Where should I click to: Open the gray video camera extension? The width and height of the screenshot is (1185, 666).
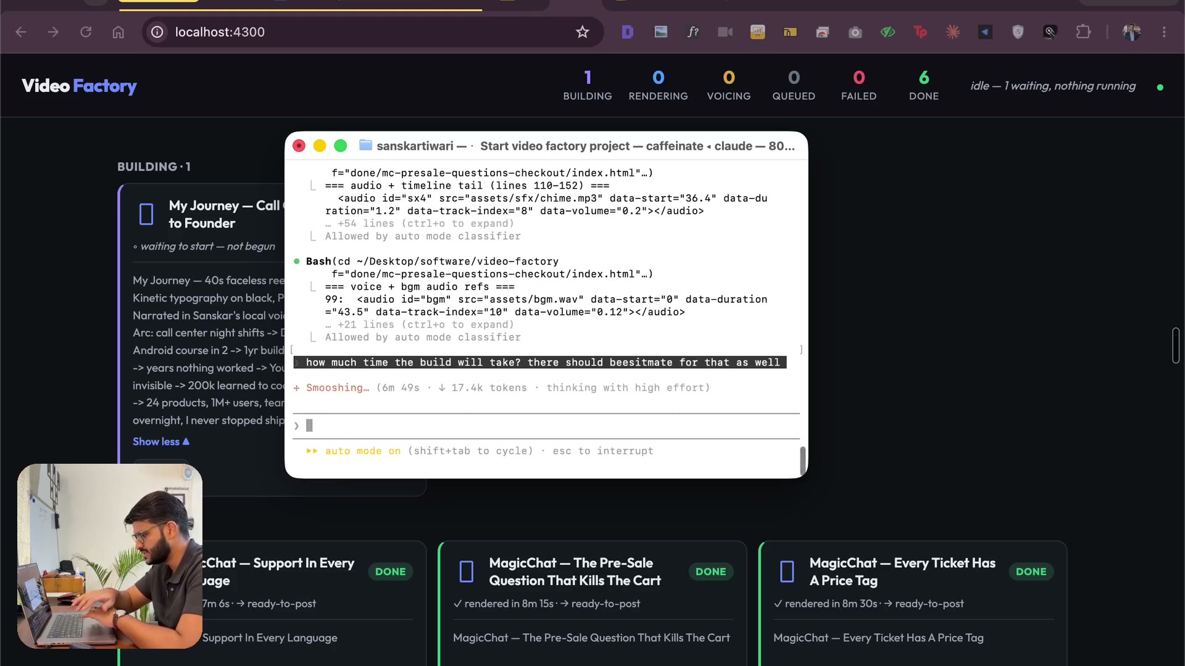(x=725, y=32)
